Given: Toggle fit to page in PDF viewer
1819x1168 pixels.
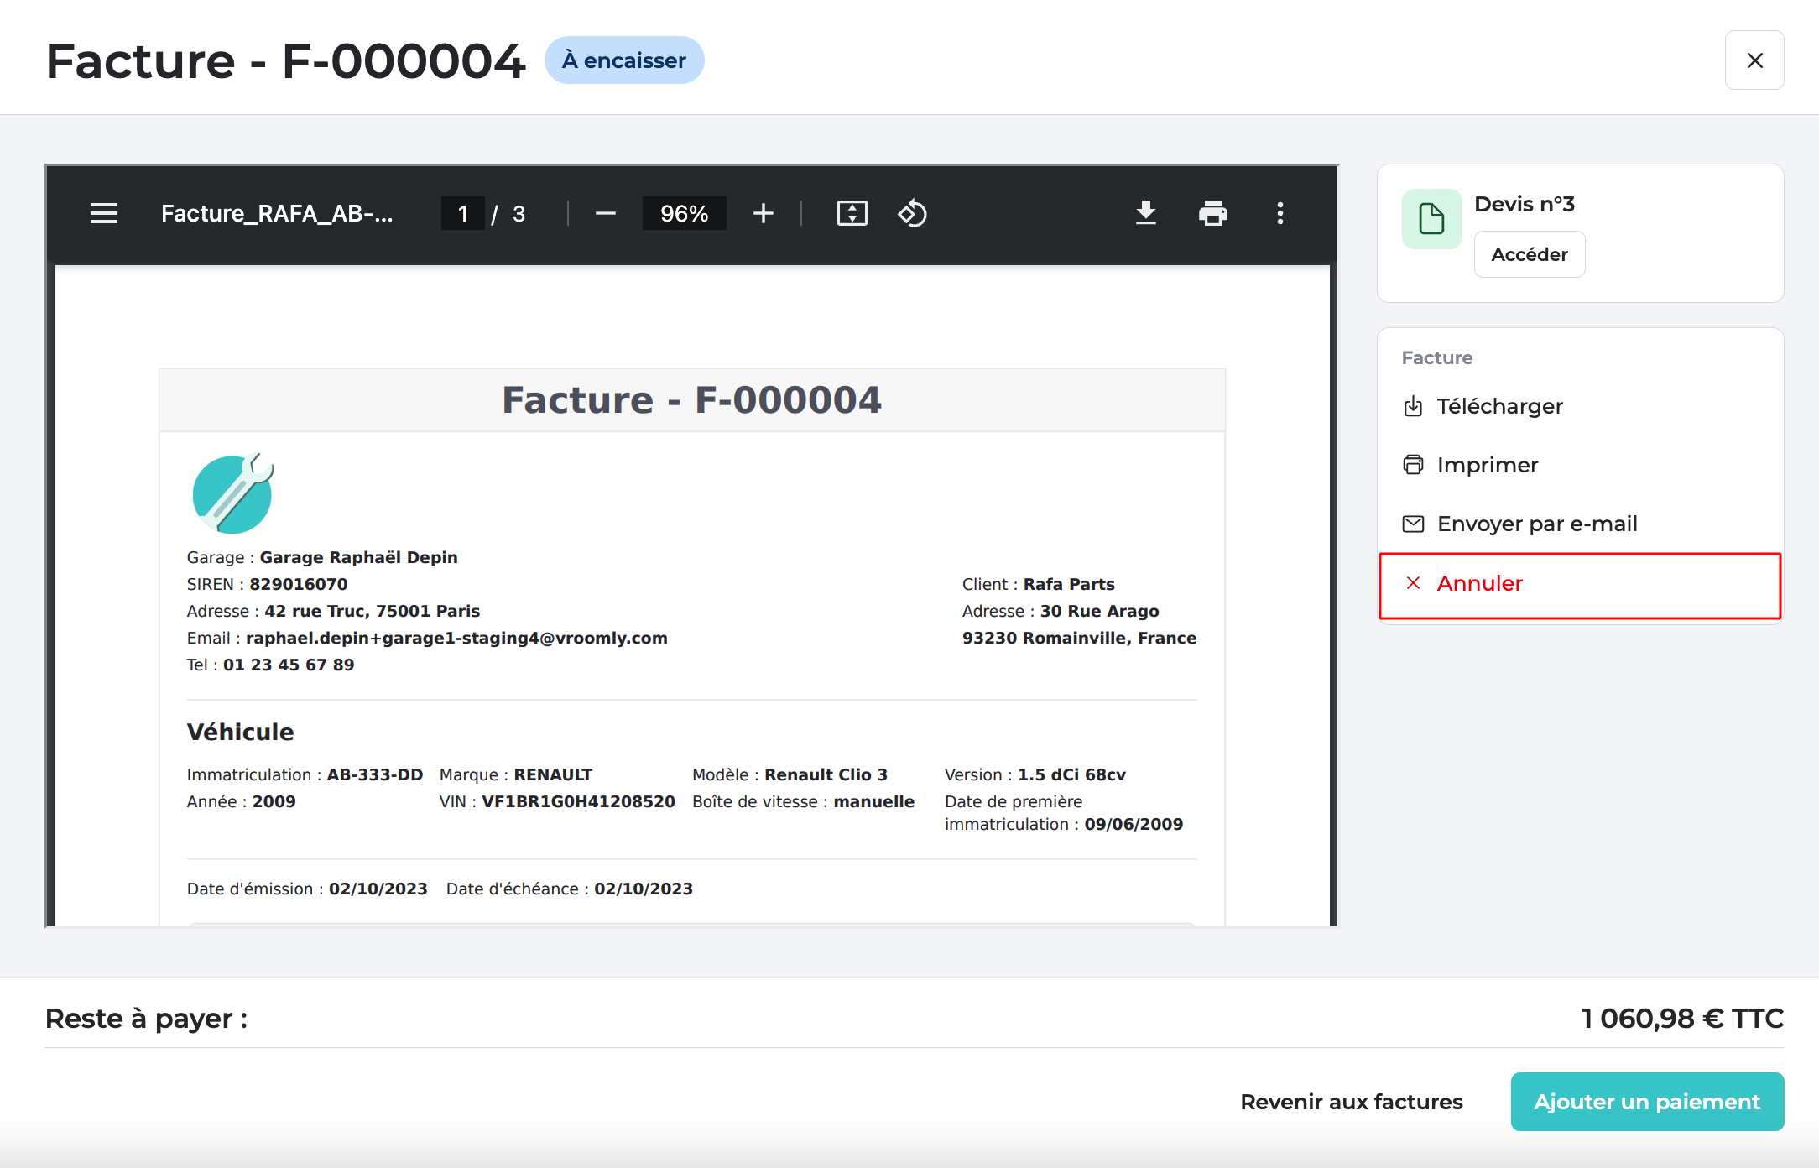Looking at the screenshot, I should [852, 213].
